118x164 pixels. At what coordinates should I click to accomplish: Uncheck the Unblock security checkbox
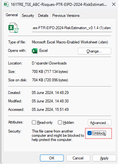(x=89, y=133)
